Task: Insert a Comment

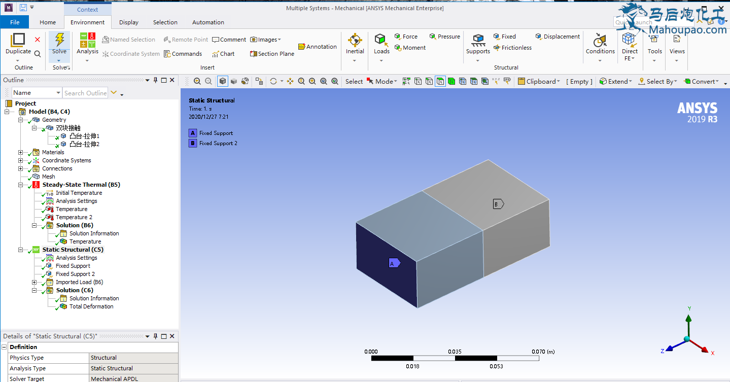Action: click(x=229, y=40)
